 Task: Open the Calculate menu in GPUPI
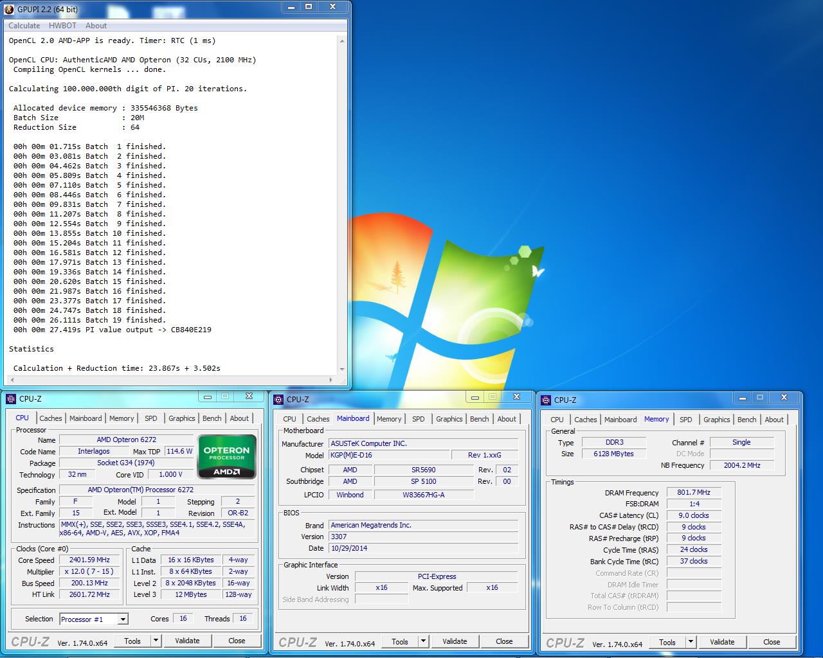click(x=24, y=26)
